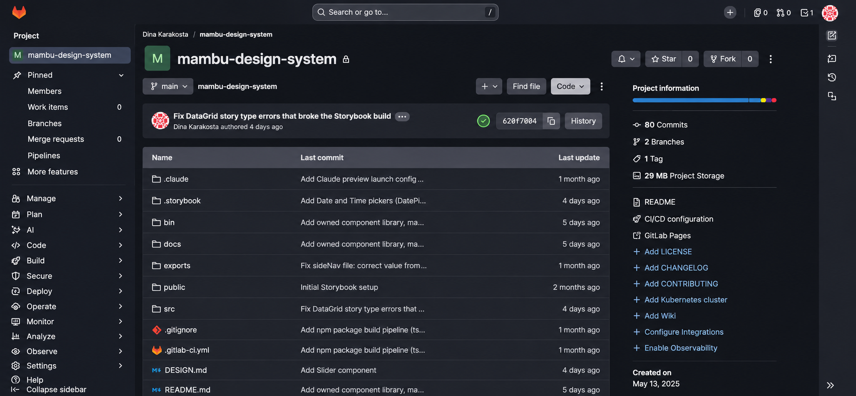Click the project avatar letter M
The width and height of the screenshot is (856, 396).
(157, 58)
